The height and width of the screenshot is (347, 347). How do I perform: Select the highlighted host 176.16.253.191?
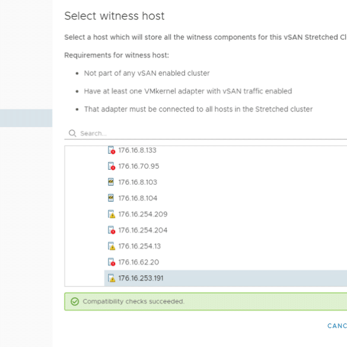[225, 278]
